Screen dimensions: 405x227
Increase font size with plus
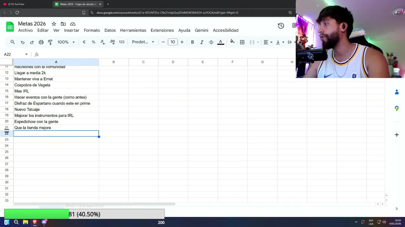click(x=182, y=42)
